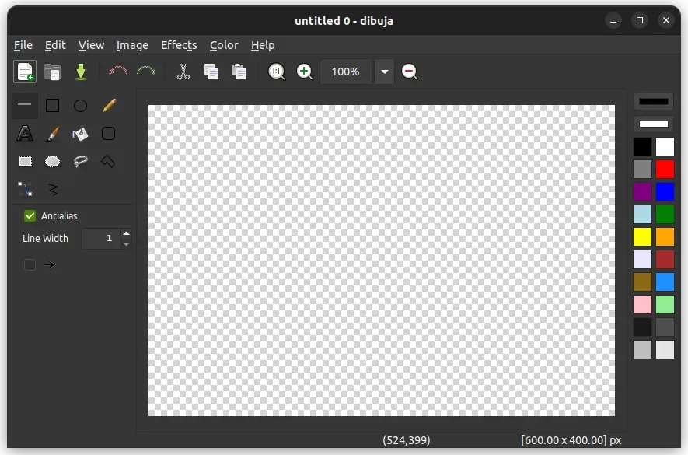Select the Ellipse selection tool

point(53,162)
